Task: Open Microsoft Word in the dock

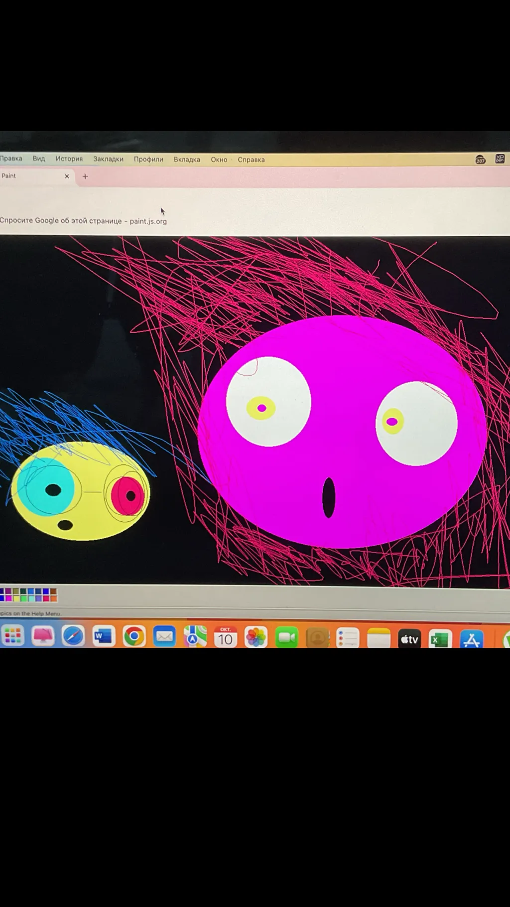Action: [104, 636]
